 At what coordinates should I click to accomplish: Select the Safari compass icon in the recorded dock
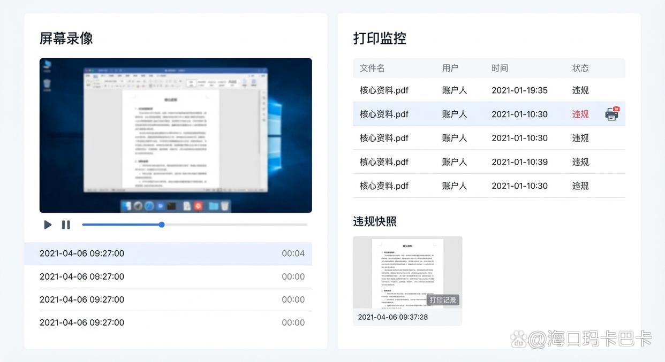tap(149, 206)
